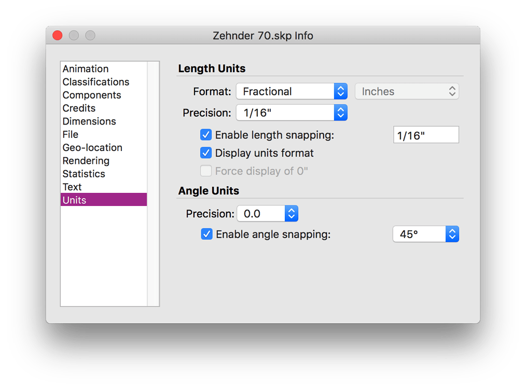Open the 45° angle snapping dropdown
Viewport: 526px width, 389px height.
[x=426, y=234]
